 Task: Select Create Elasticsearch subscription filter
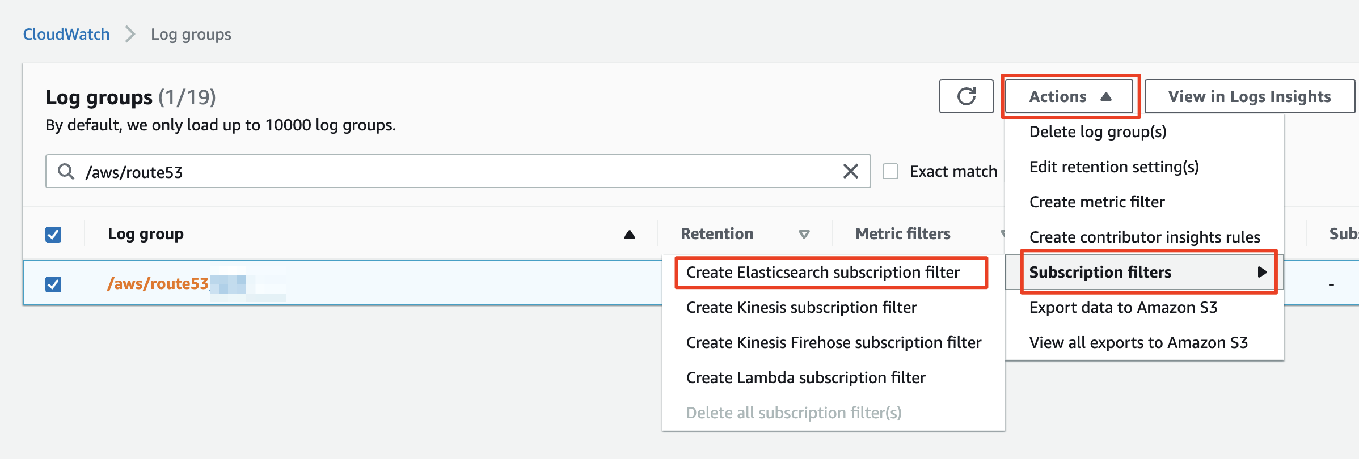tap(823, 272)
